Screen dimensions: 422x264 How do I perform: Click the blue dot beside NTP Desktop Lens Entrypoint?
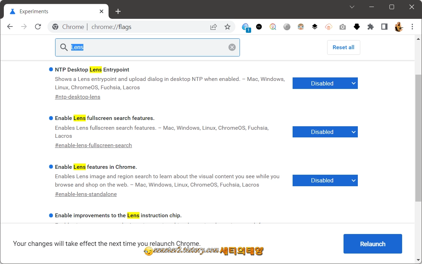tap(51, 69)
